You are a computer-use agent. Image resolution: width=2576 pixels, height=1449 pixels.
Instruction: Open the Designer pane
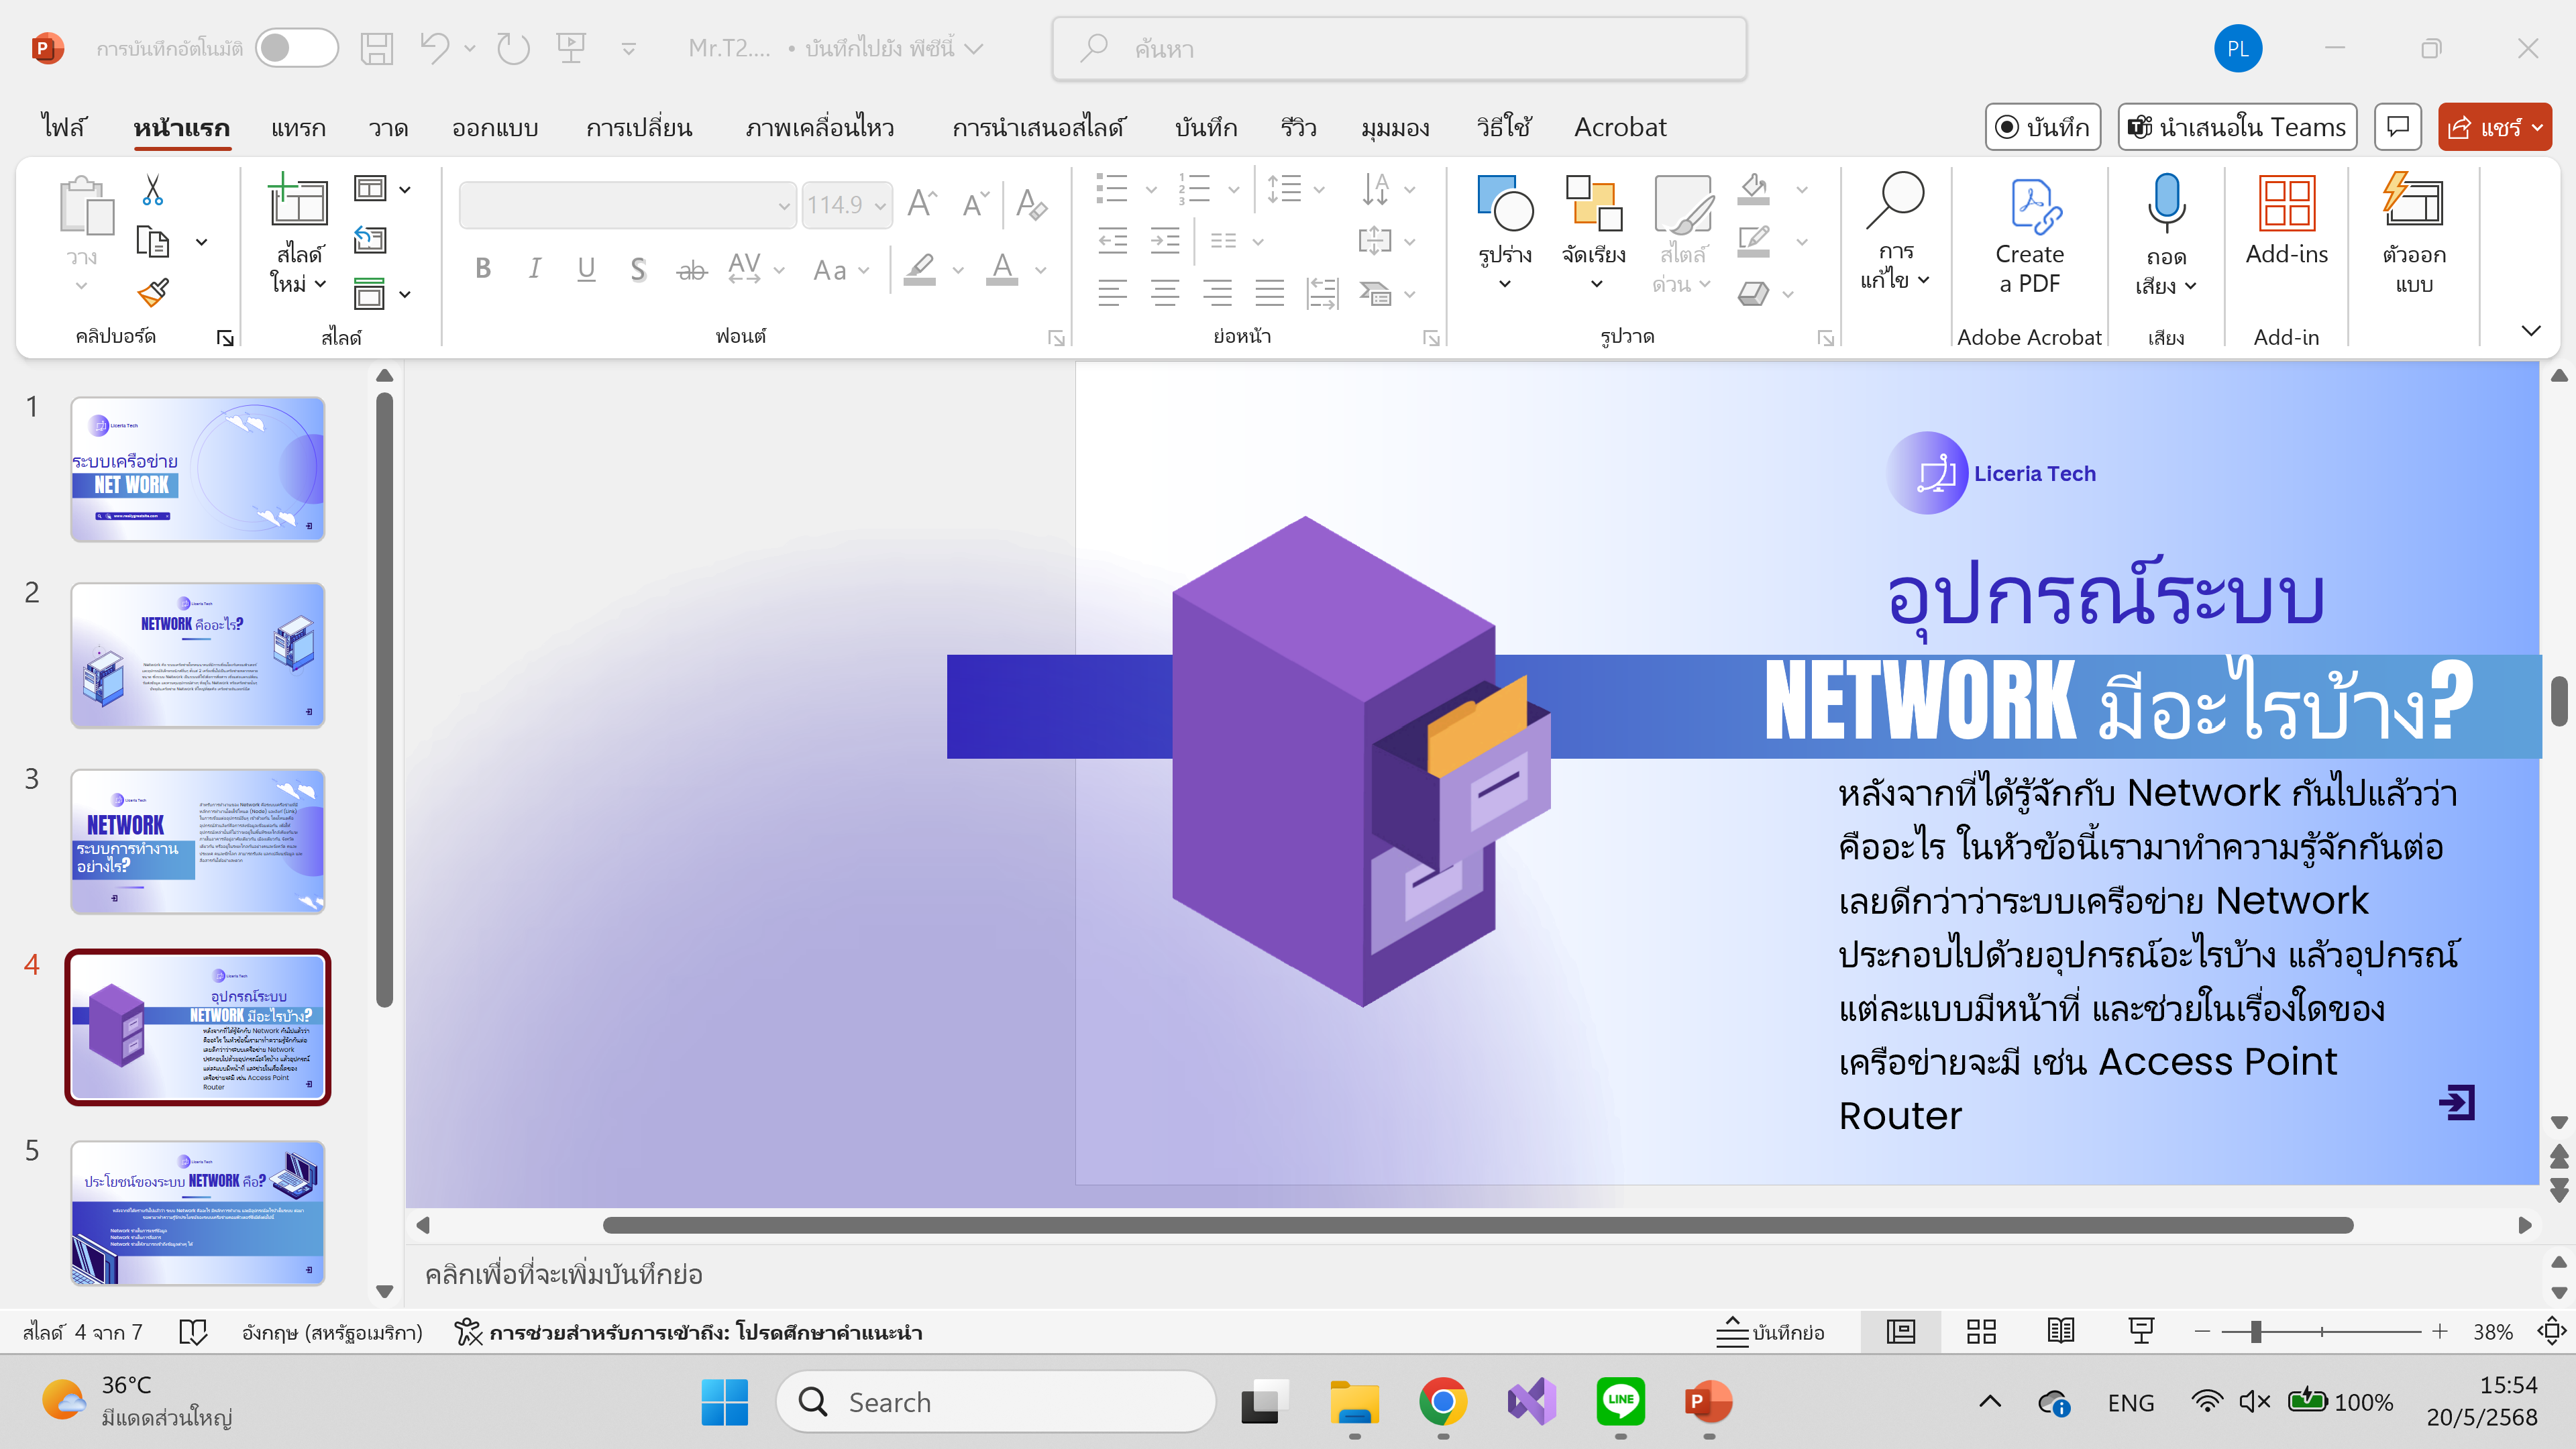tap(2414, 235)
